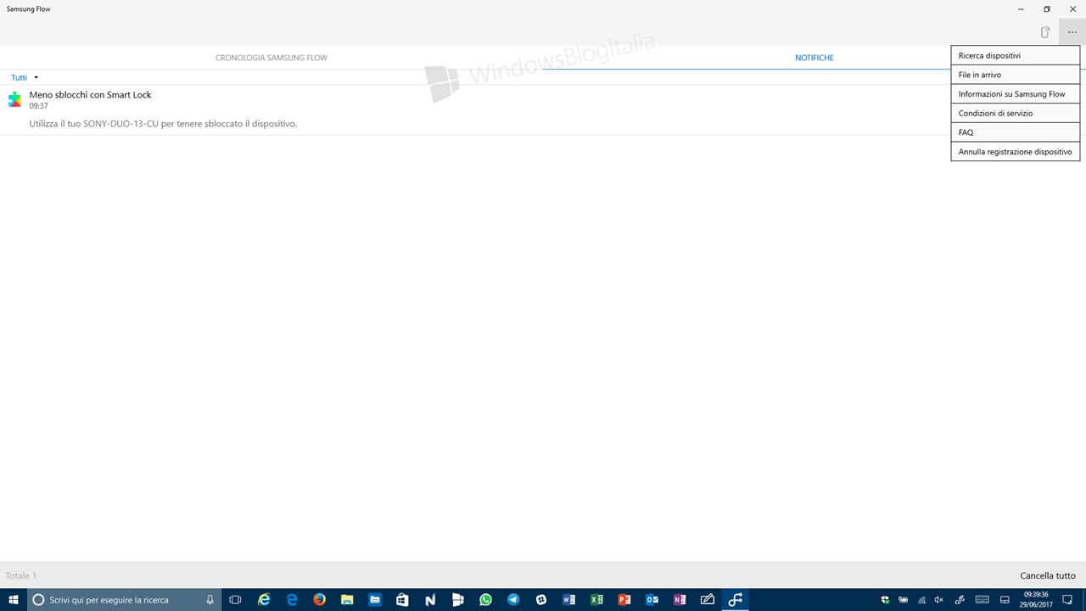Image resolution: width=1086 pixels, height=611 pixels.
Task: Launch Microsoft Edge from the taskbar
Action: (292, 600)
